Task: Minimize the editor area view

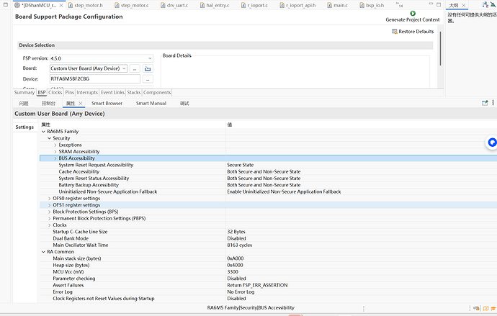Action: (x=431, y=4)
